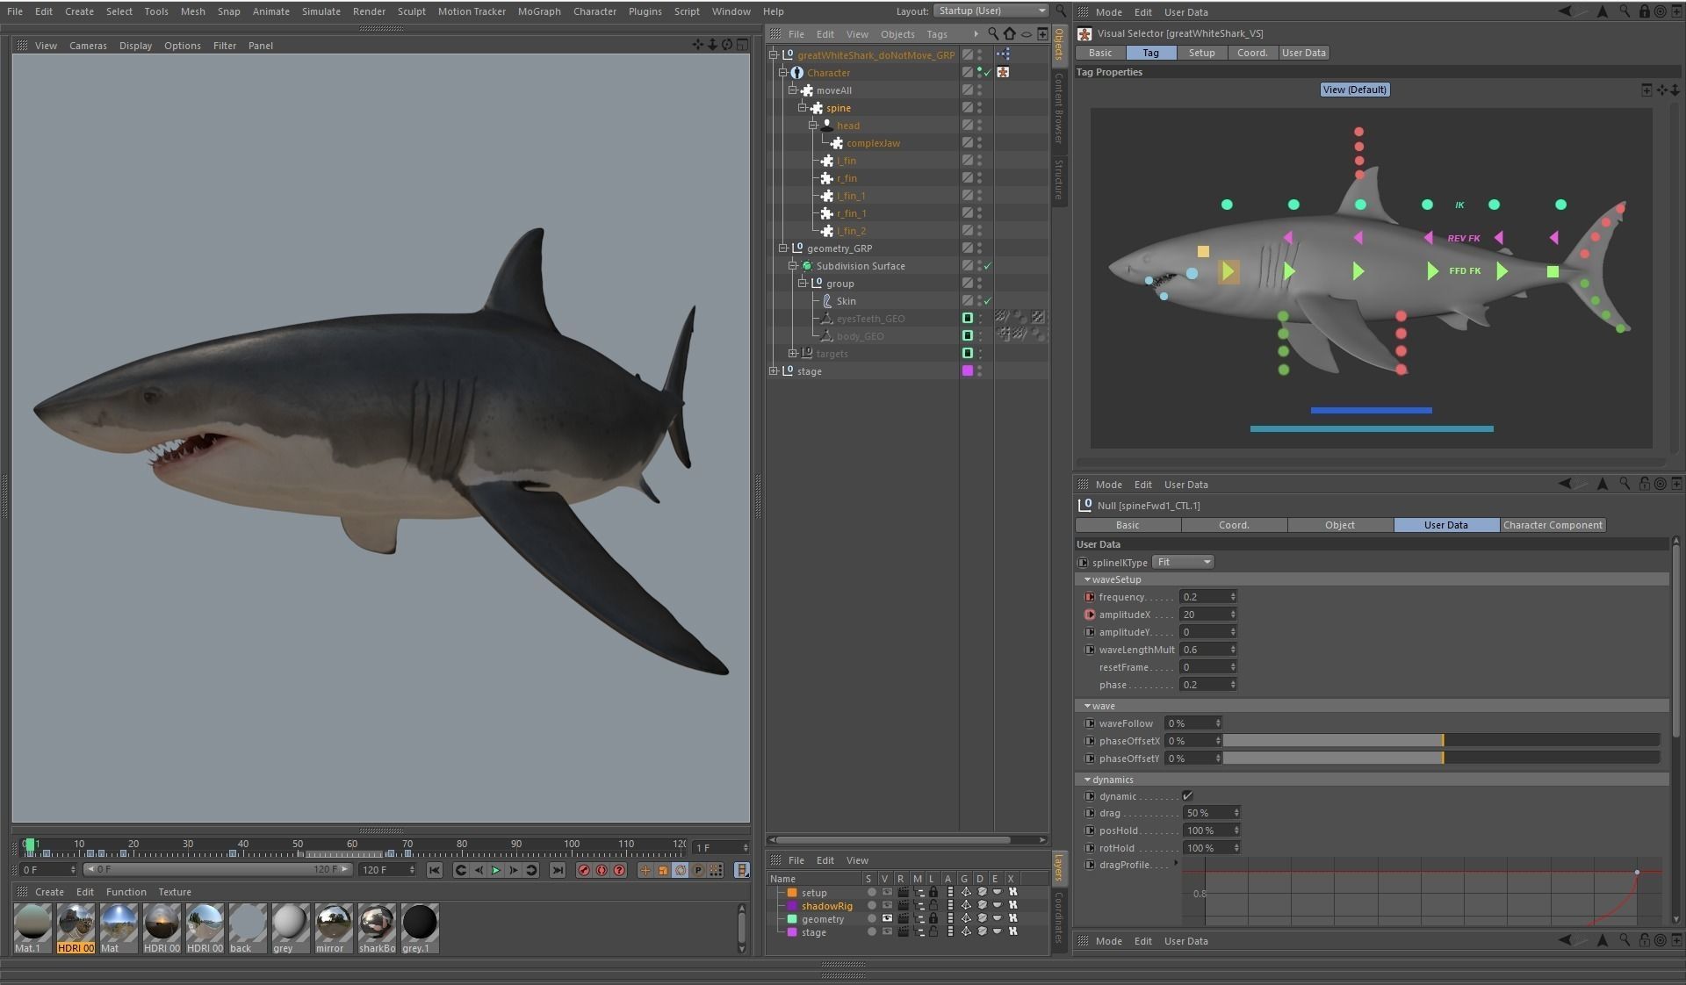Click Cameras in viewport menu
This screenshot has width=1686, height=985.
[x=88, y=46]
